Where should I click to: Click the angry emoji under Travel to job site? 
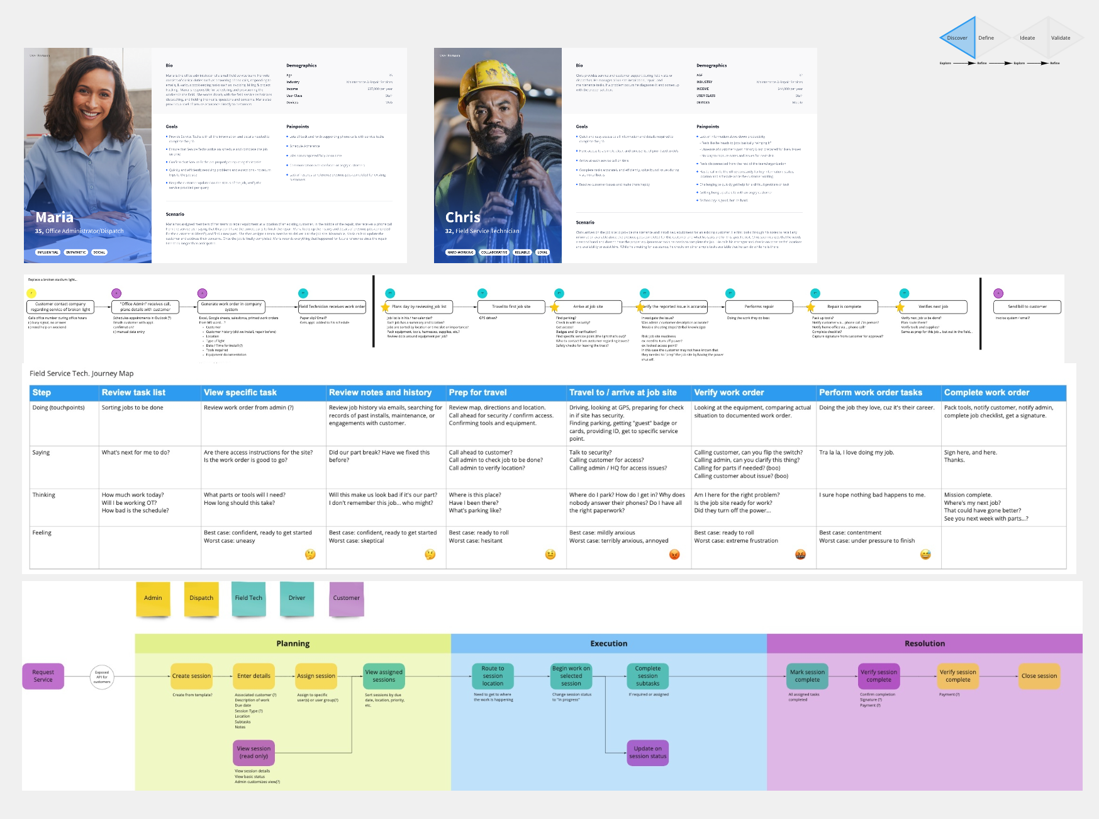click(x=674, y=555)
